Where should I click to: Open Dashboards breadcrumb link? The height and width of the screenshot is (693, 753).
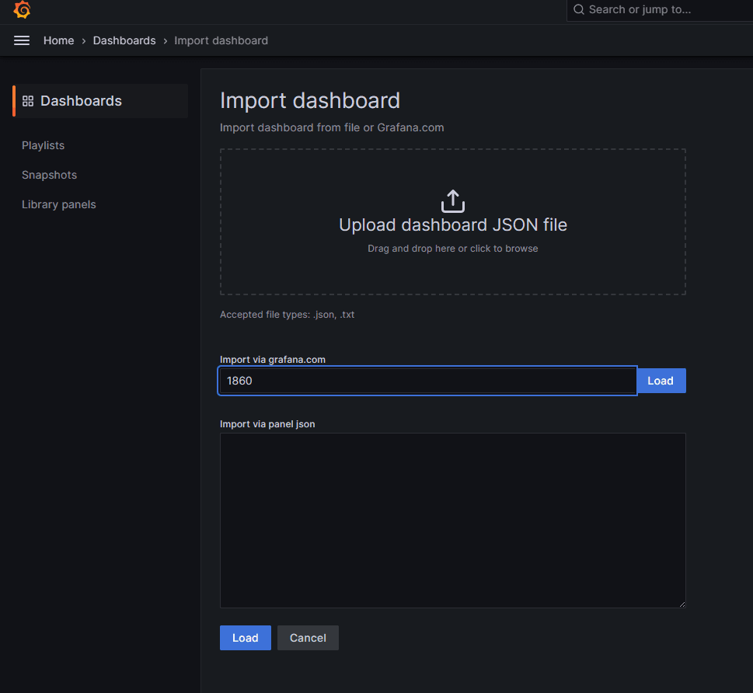pyautogui.click(x=124, y=41)
